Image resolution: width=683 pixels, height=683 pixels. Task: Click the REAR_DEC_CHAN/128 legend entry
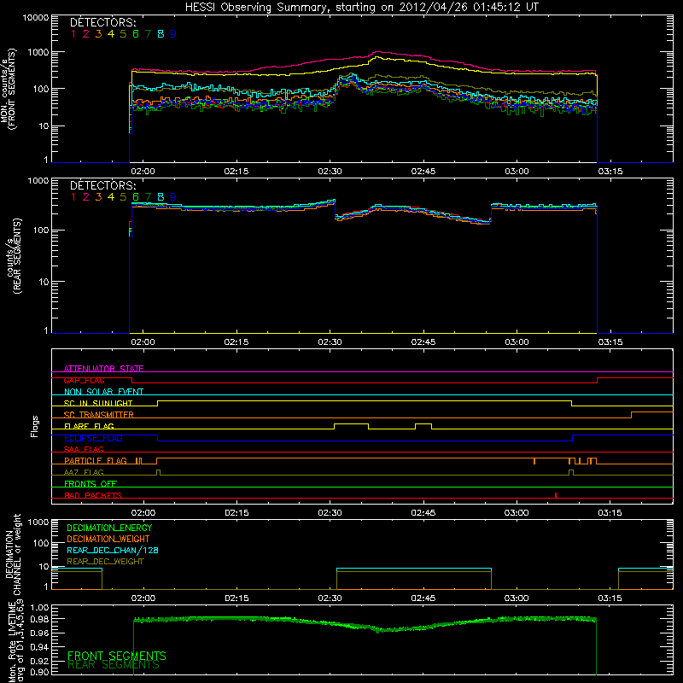coord(113,551)
